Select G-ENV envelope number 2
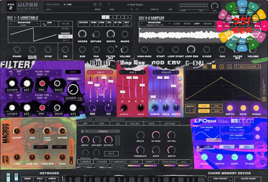The image size is (268, 182). pyautogui.click(x=221, y=67)
